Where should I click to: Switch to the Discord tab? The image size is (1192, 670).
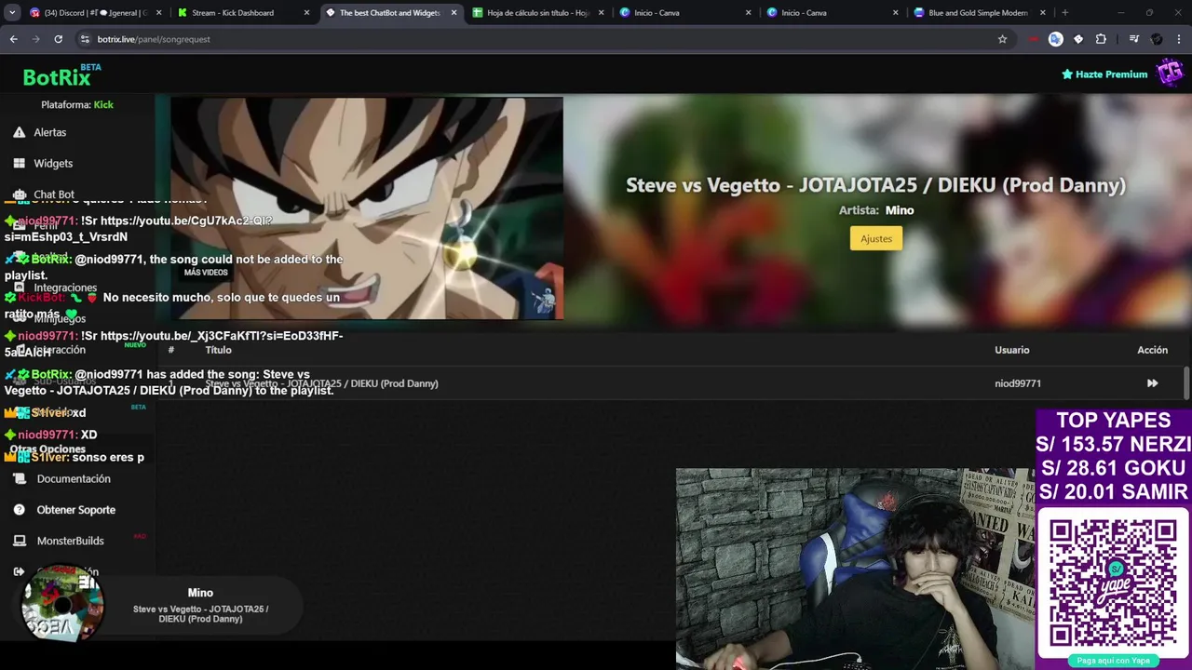pos(96,13)
